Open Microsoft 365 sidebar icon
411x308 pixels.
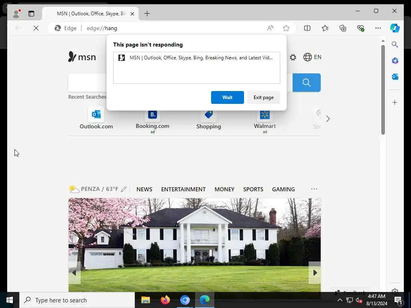point(395,61)
